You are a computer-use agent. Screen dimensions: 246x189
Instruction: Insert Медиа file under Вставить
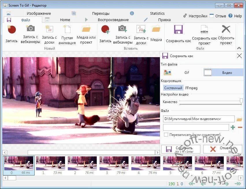coord(156,33)
